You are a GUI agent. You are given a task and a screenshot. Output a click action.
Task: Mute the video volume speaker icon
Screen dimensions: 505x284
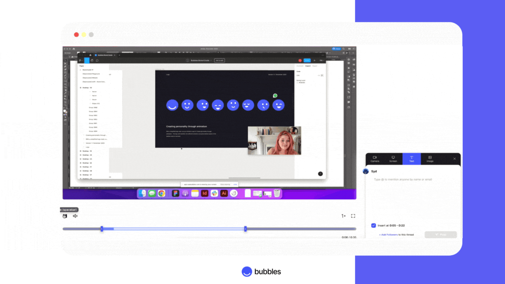(75, 216)
